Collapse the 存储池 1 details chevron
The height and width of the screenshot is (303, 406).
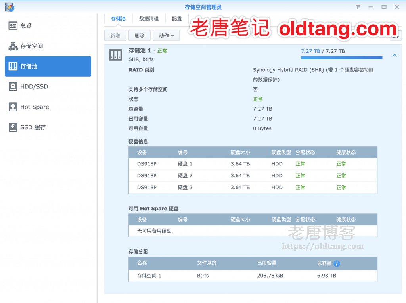(x=395, y=55)
